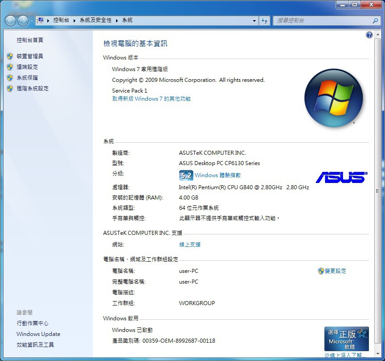The width and height of the screenshot is (385, 361).
Task: Click 取得新版 Windows 7 的其他功能 link
Action: (151, 99)
